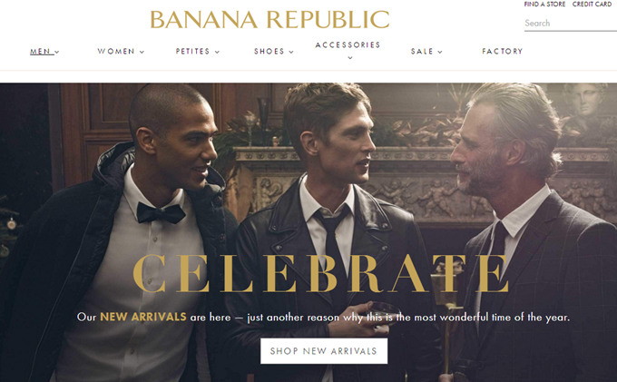Open the Shoes navigation item
Screen dimensions: 617x382
pyautogui.click(x=269, y=51)
